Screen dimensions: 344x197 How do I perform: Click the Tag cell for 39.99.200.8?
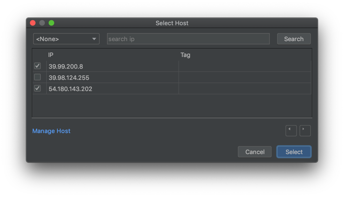tap(244, 66)
